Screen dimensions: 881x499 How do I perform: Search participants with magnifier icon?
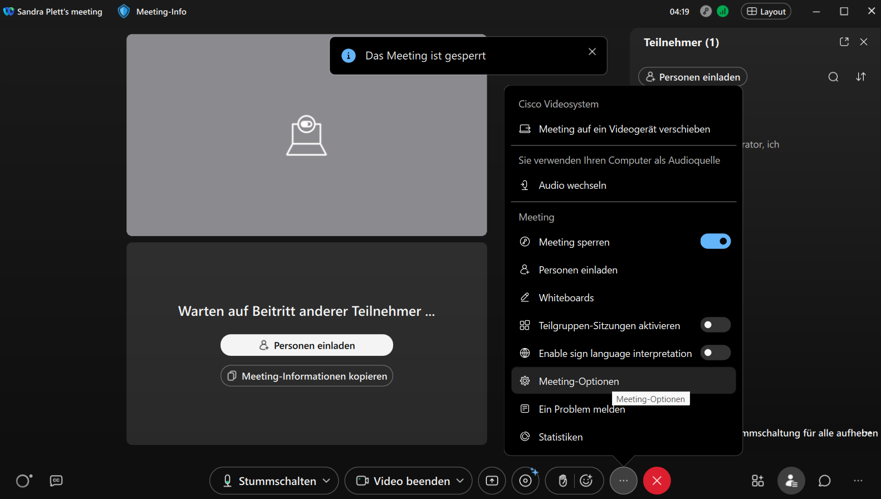(x=833, y=77)
